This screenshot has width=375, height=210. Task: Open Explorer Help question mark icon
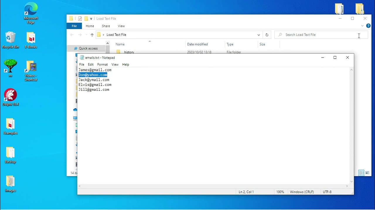click(369, 26)
